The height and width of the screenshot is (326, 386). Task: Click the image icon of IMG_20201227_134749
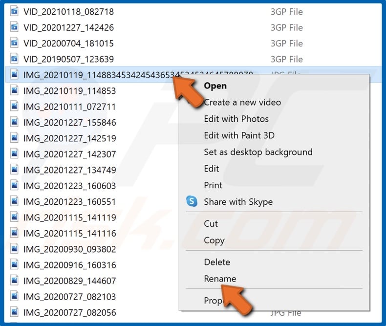[14, 170]
